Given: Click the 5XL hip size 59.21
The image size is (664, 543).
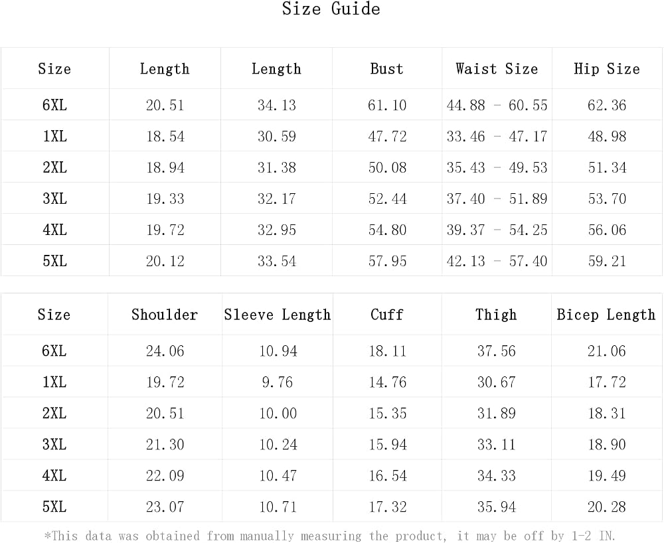Looking at the screenshot, I should pos(607,261).
